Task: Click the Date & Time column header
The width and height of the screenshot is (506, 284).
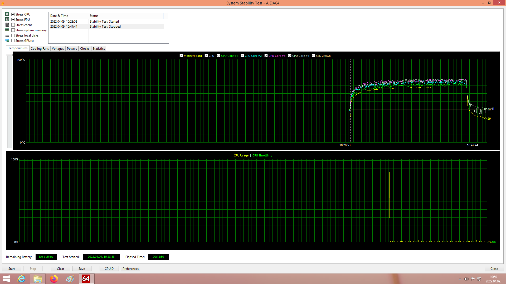Action: (x=69, y=16)
